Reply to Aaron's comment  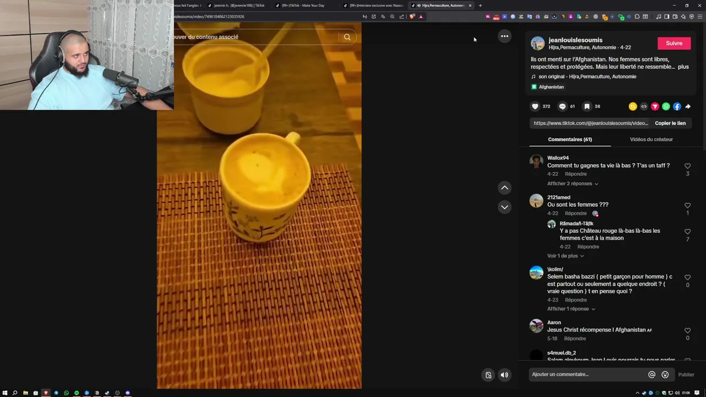click(575, 339)
